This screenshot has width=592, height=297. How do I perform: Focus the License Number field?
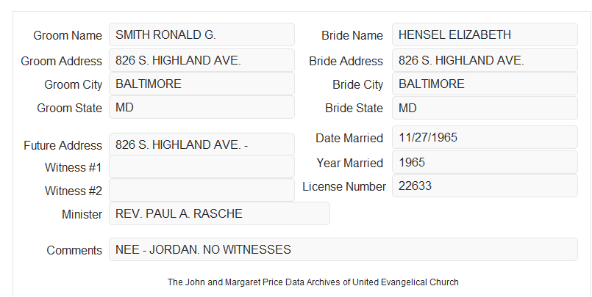[485, 186]
